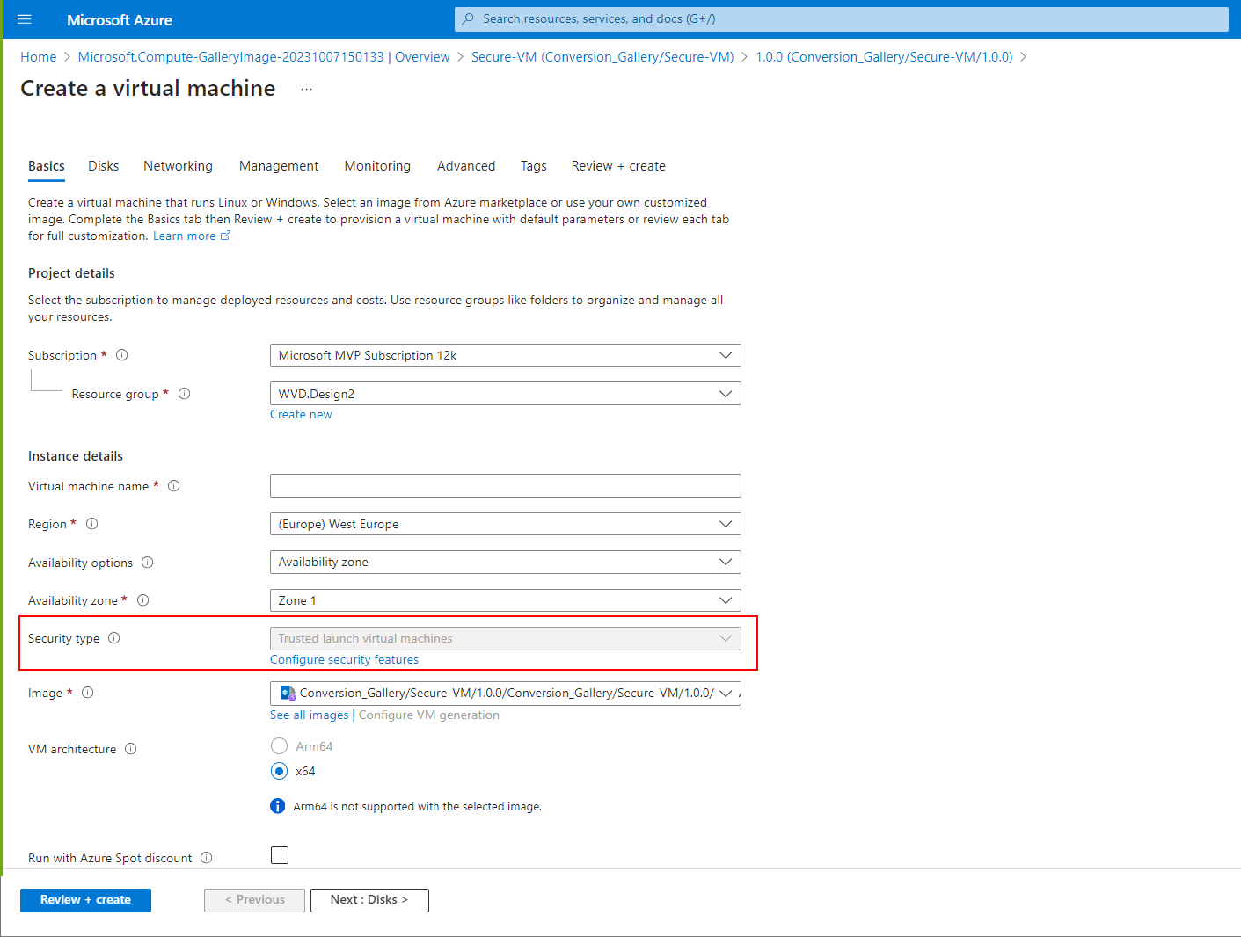Show the Availability zone info tooltip

point(143,600)
